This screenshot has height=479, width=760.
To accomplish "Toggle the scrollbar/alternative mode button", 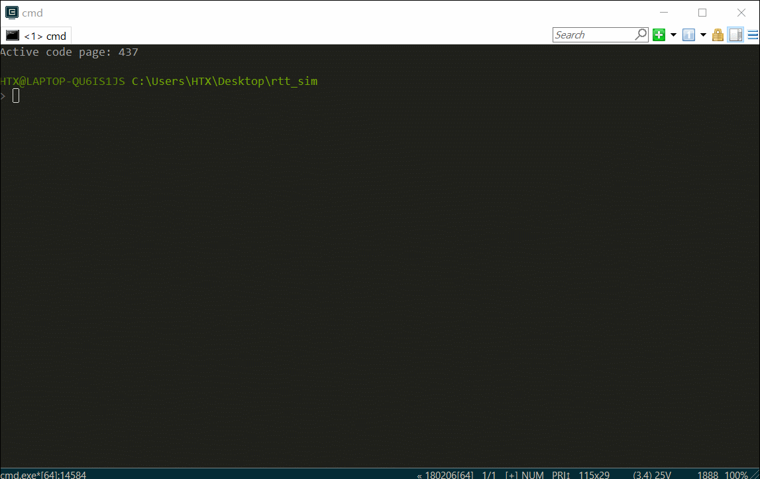I will 735,35.
